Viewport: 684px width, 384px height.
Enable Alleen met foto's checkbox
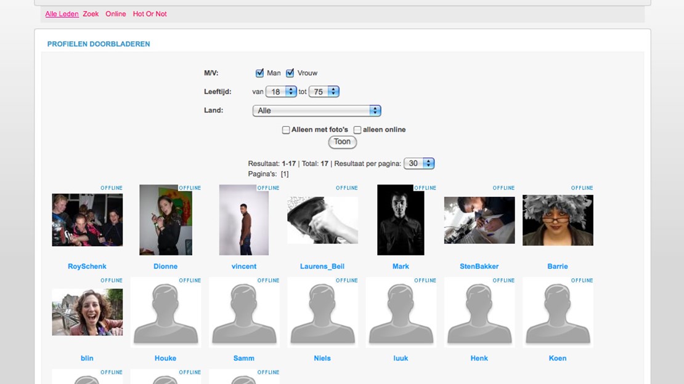point(286,130)
